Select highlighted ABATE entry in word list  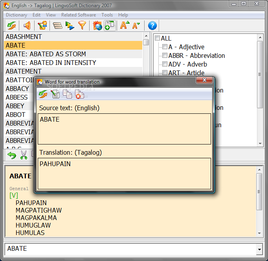[x=73, y=45]
